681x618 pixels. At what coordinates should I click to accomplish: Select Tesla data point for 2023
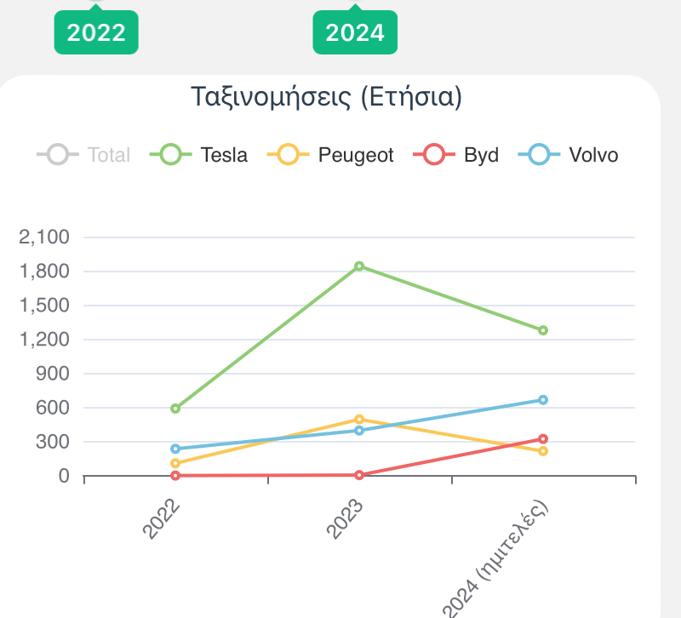pyautogui.click(x=359, y=266)
